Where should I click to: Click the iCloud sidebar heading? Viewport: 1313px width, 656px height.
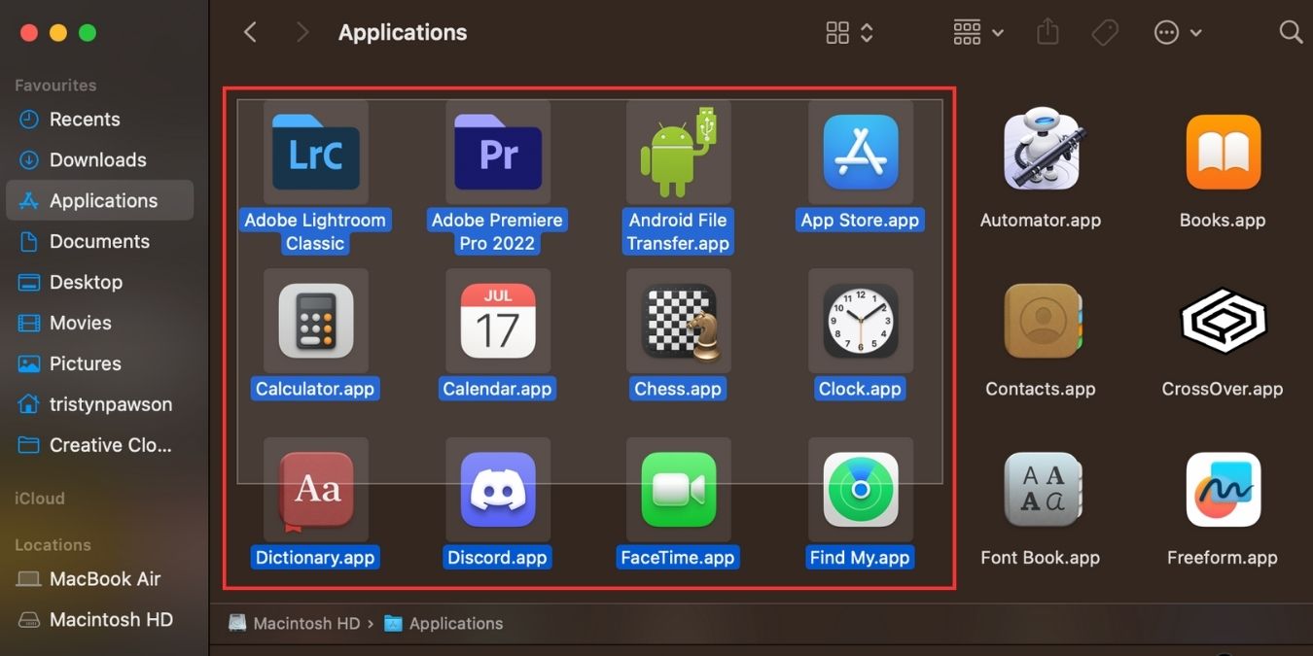click(40, 499)
